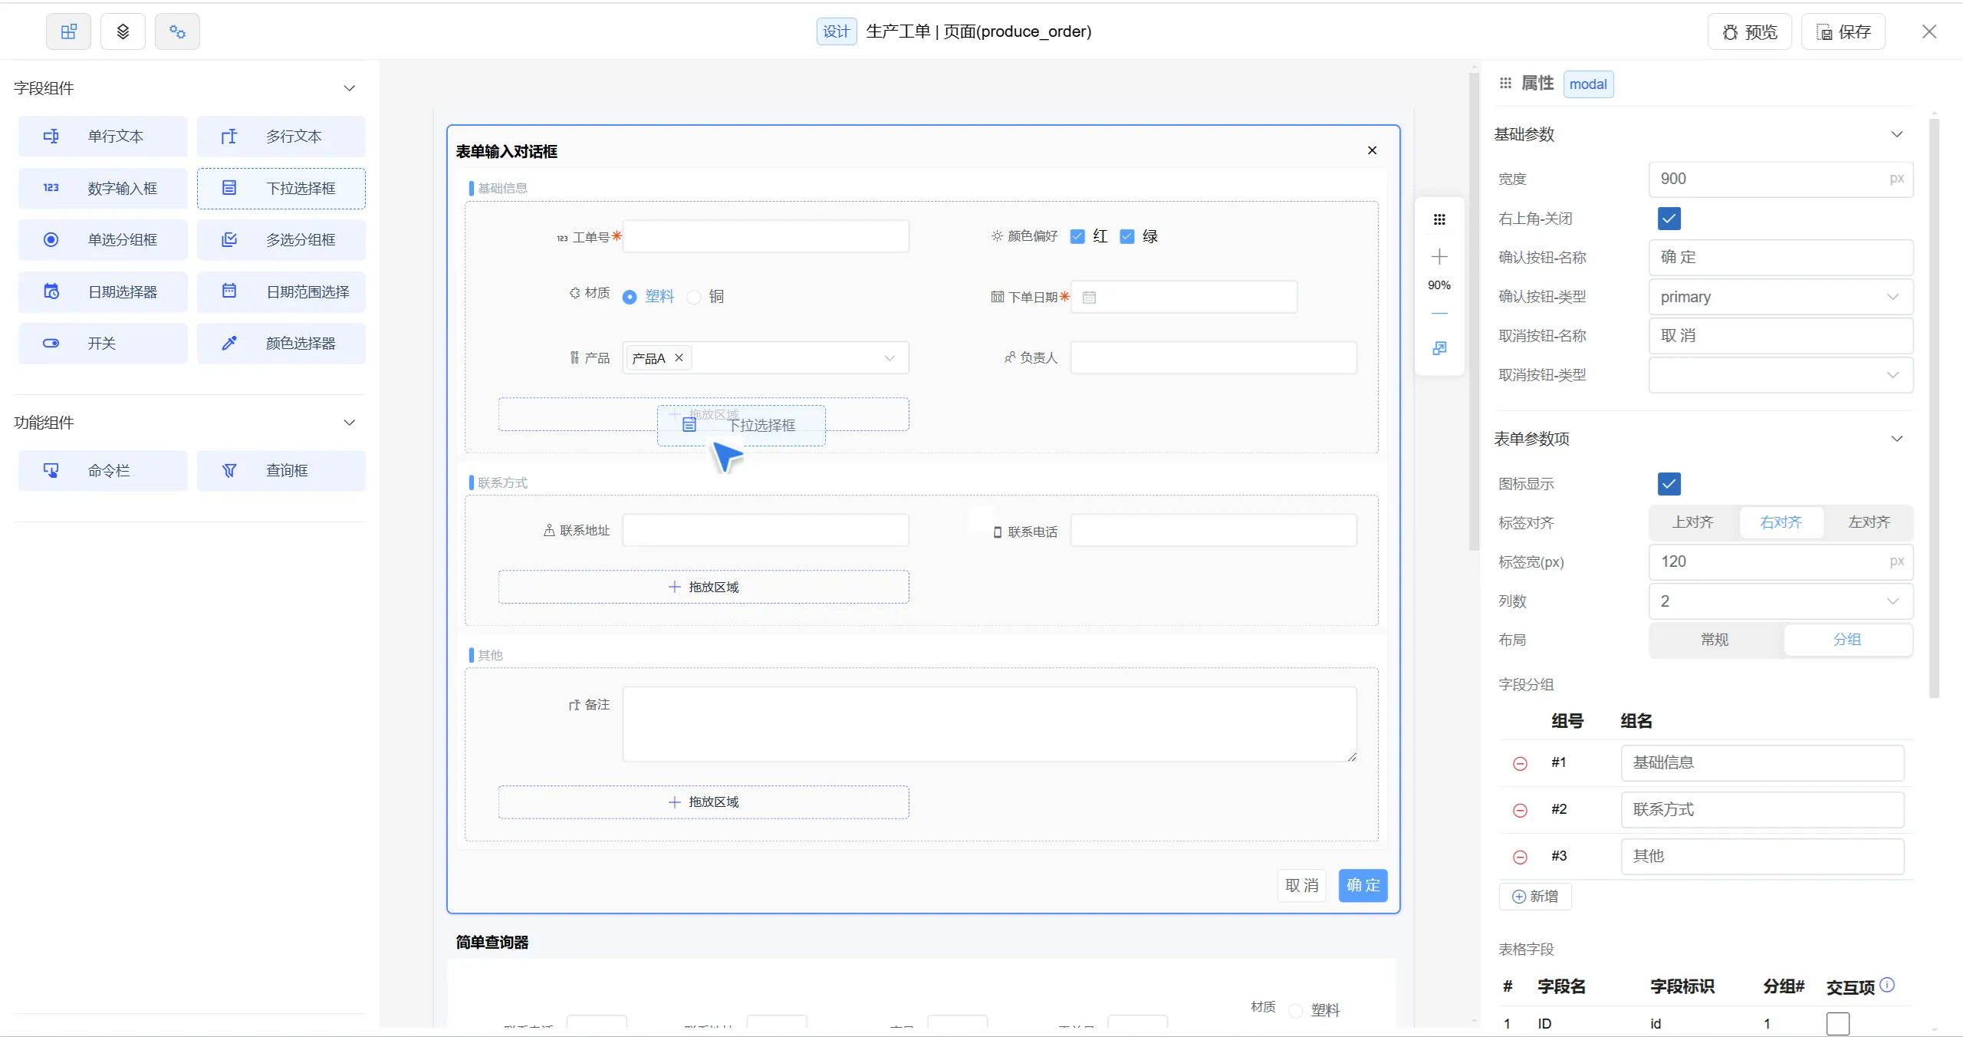Click the 确认按钮-名称 input field

[1781, 258]
